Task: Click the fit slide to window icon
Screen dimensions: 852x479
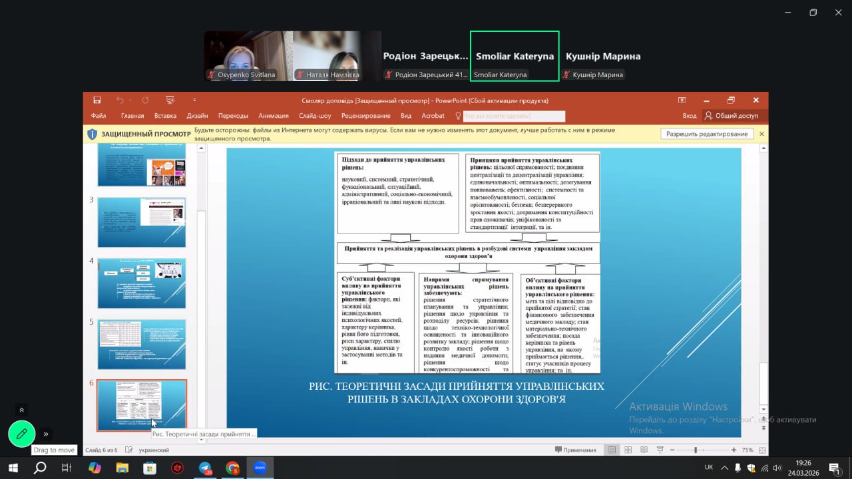Action: [762, 450]
